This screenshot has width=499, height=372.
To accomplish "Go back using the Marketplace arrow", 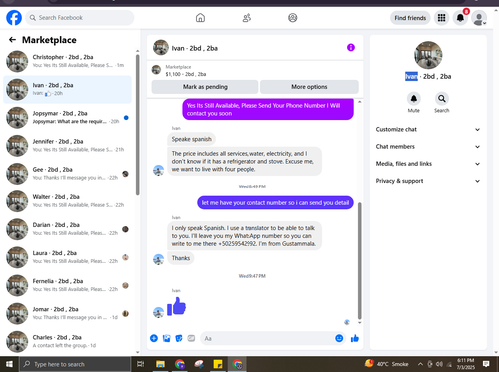I will pos(12,40).
